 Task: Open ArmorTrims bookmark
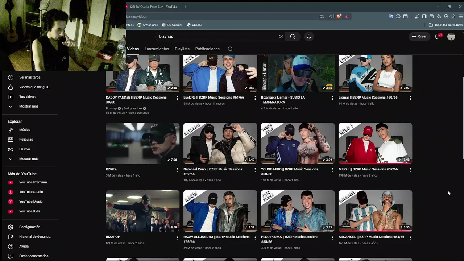148,25
